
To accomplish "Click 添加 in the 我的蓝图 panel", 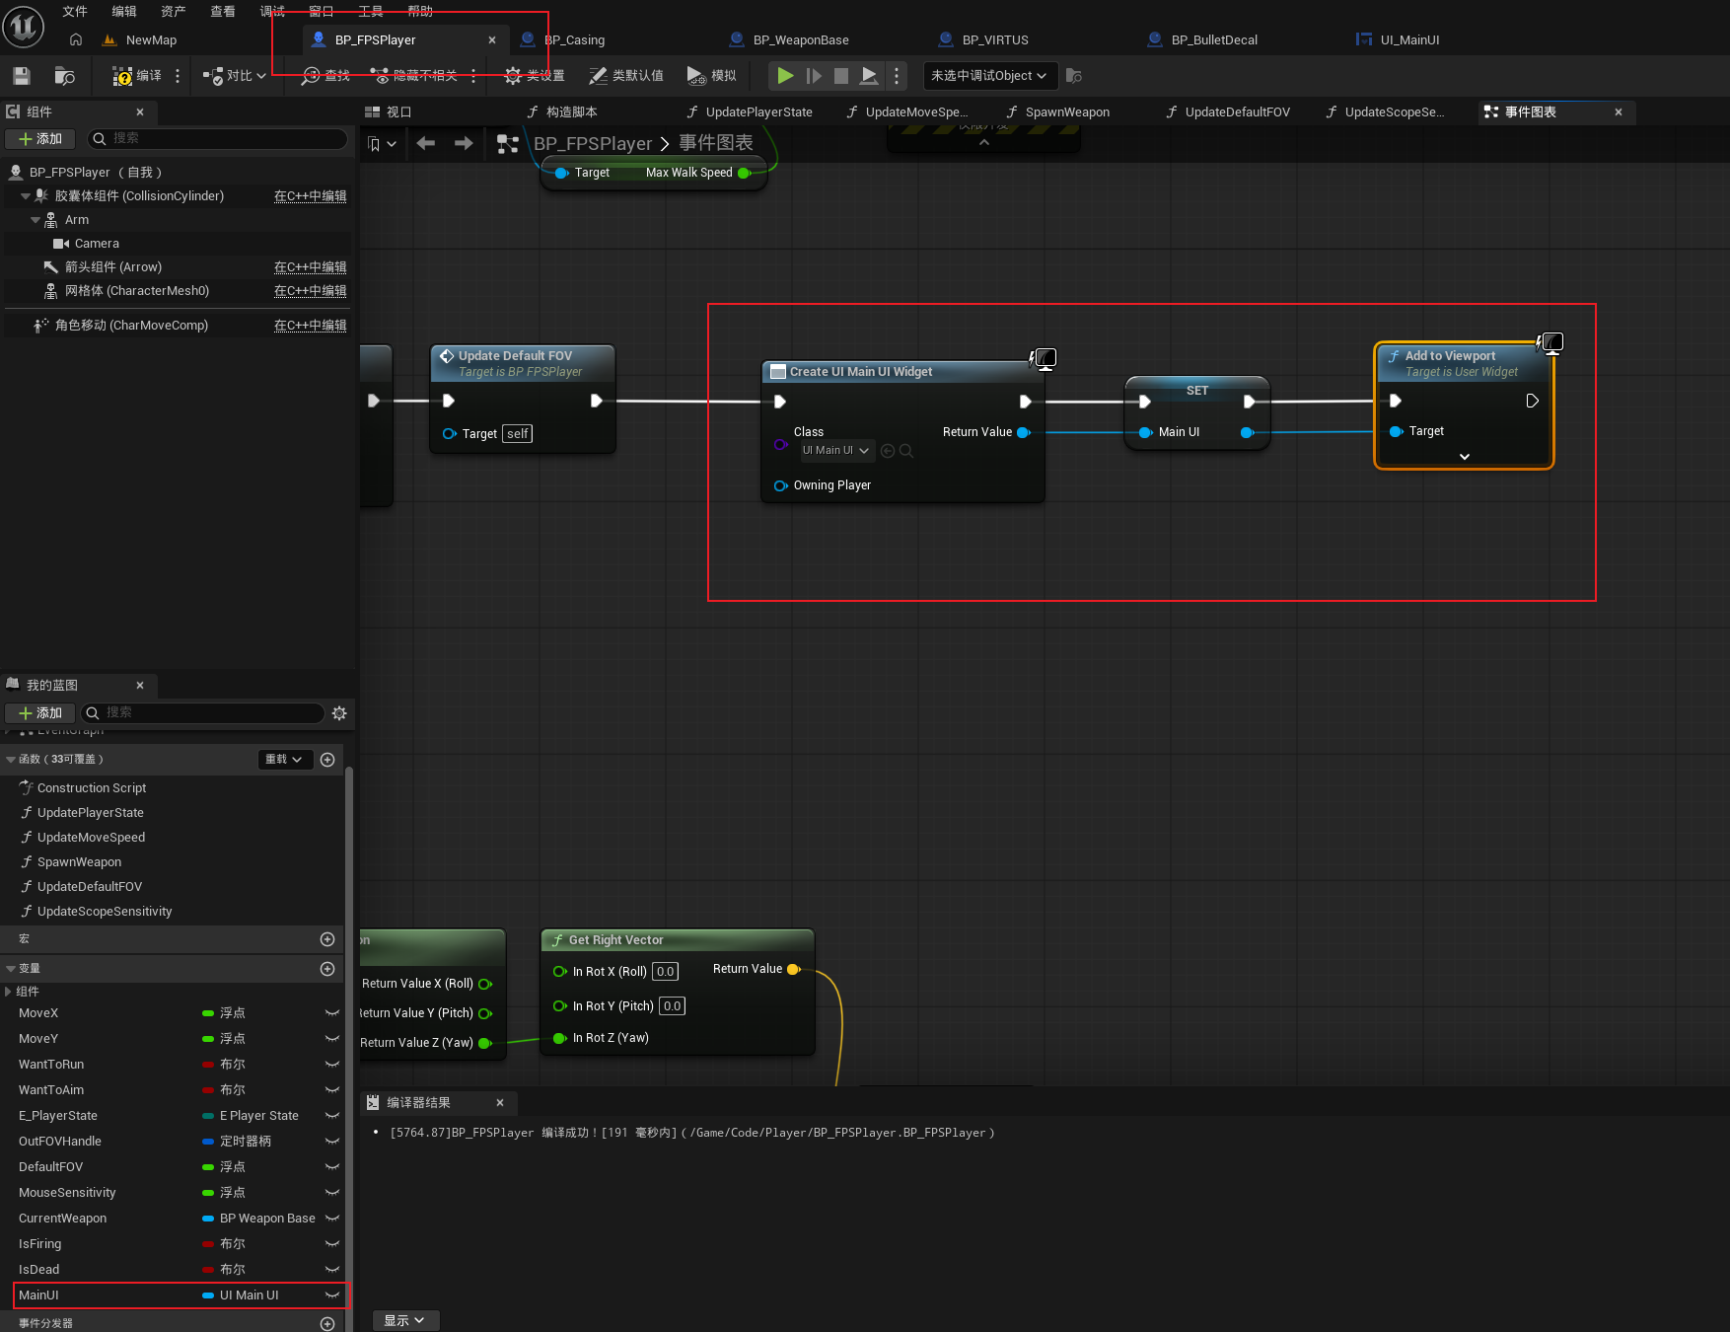I will click(x=40, y=712).
